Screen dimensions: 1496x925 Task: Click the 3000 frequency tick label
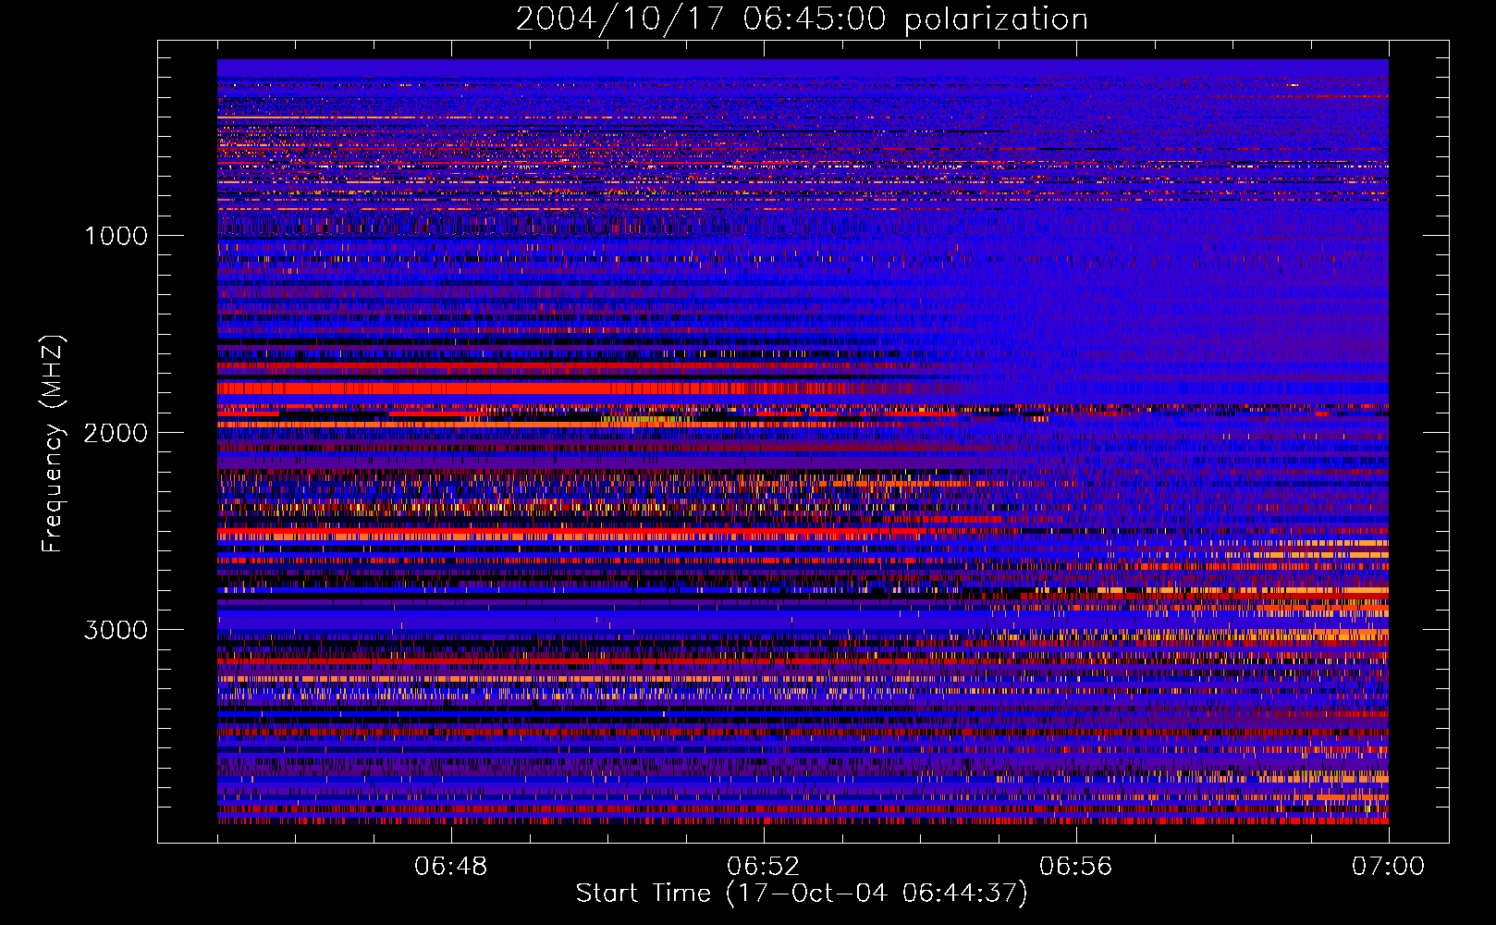click(116, 630)
